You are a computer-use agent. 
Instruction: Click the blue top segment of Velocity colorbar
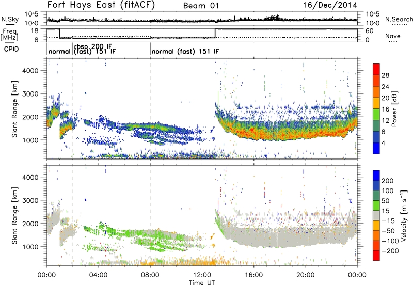[376, 176]
